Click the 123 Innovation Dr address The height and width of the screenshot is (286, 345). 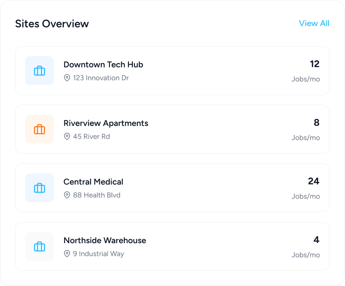pos(101,78)
